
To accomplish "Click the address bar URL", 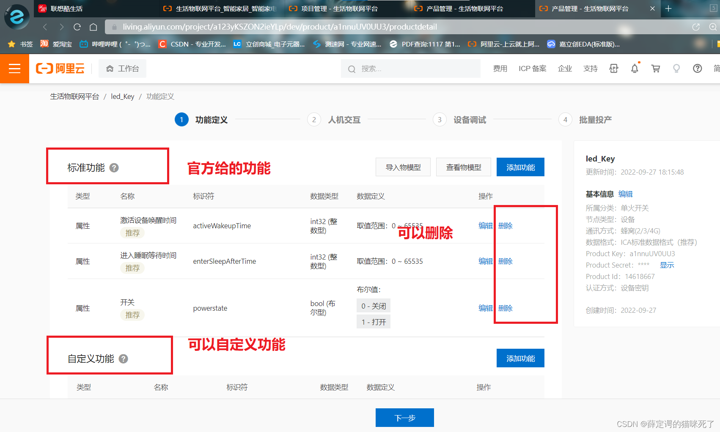I will (x=280, y=27).
